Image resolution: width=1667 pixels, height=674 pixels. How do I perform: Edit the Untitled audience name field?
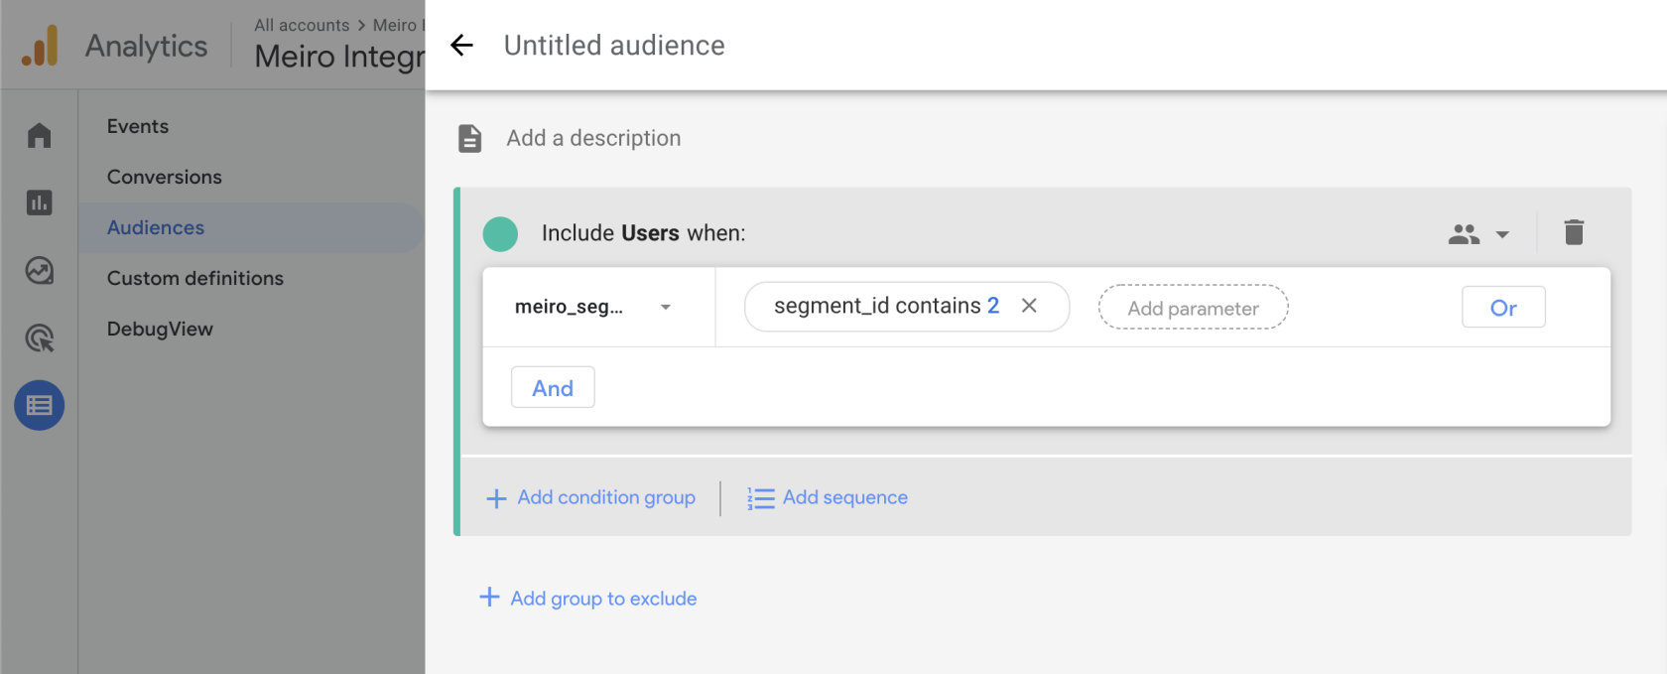614,46
